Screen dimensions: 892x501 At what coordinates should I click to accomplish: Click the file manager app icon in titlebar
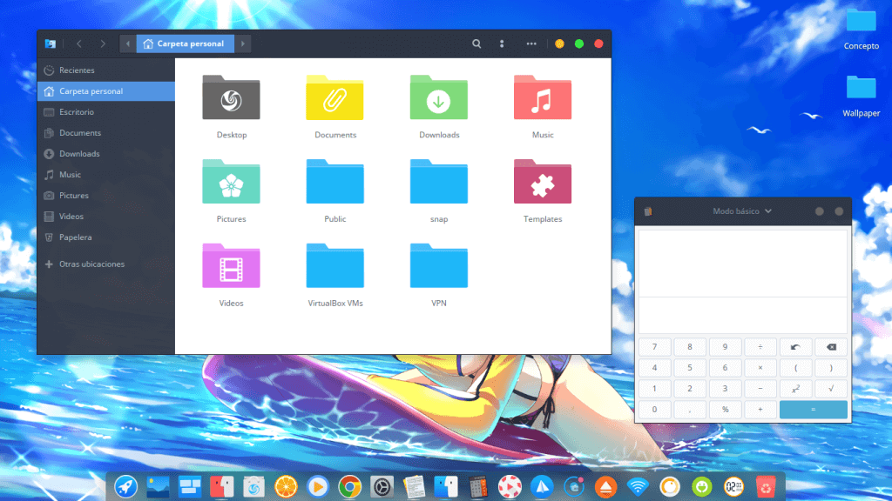51,43
